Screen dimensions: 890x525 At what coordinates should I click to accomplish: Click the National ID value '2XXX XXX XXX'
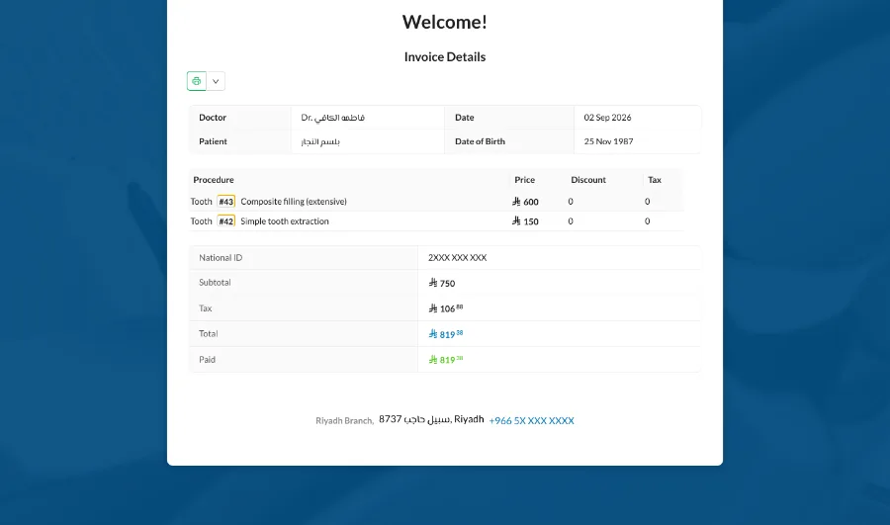(x=458, y=258)
